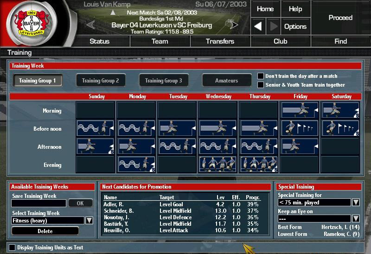This screenshot has height=254, width=371.
Task: Click Delete training week button
Action: pos(45,231)
